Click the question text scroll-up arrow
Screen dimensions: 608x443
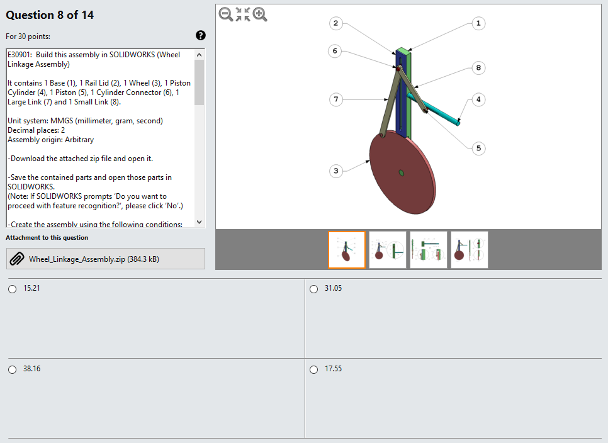pyautogui.click(x=198, y=54)
